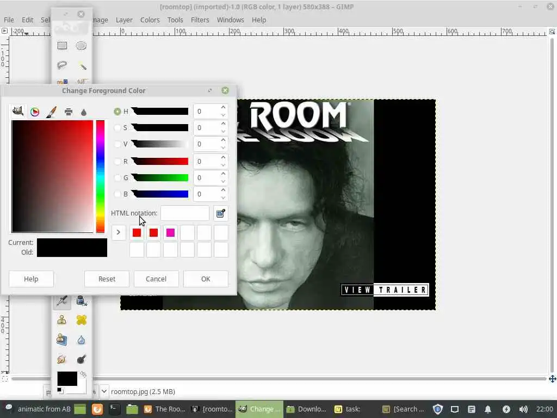The image size is (557, 418).
Task: Open the Tools menu
Action: pyautogui.click(x=175, y=20)
